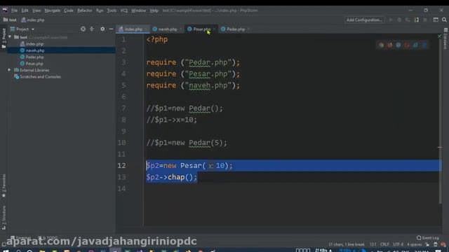Open the Project view dropdown
Viewport: 449px width, 252px height.
22,29
